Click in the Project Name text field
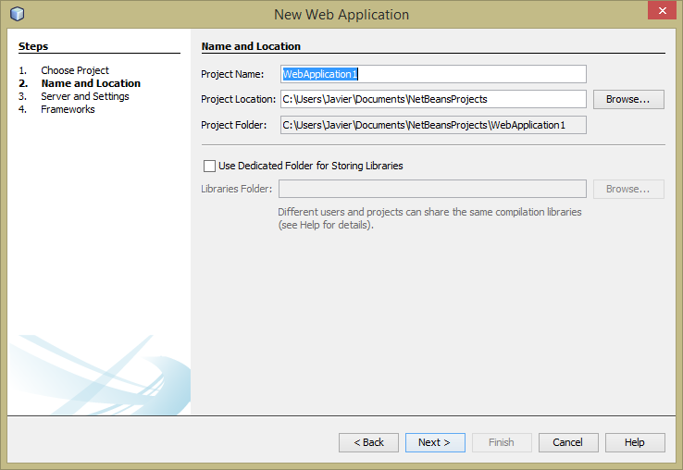Image resolution: width=683 pixels, height=470 pixels. pos(433,74)
